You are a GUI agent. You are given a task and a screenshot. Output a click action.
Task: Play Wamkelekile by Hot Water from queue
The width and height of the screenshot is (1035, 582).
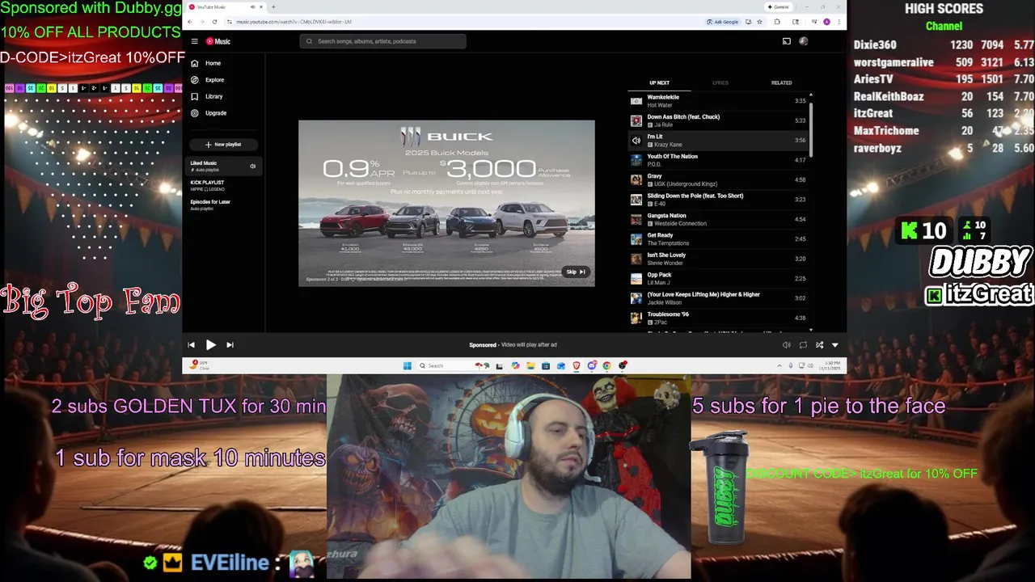(718, 101)
